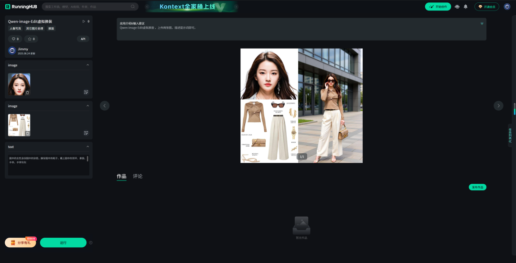Screen dimensions: 516x263
Task: Click the 其它图片处理 tag
Action: tap(34, 29)
